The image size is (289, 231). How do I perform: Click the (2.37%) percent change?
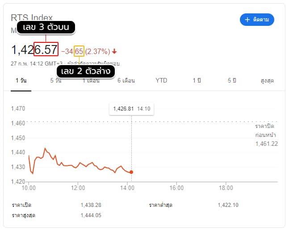pos(97,51)
